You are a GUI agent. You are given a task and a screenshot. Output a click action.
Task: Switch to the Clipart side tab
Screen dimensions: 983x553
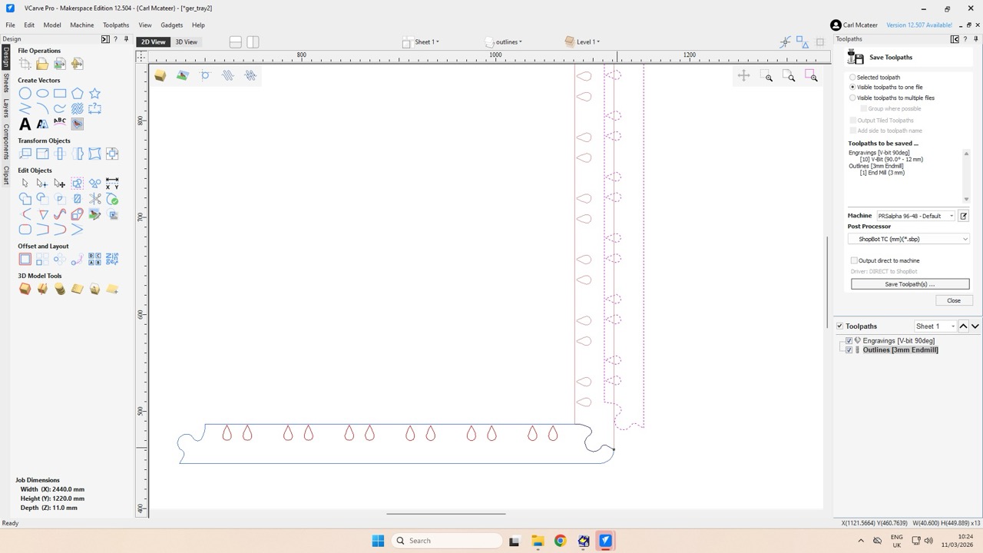(x=6, y=175)
